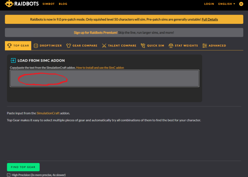This screenshot has height=177, width=248.
Task: Expand the English language dropdown
Action: pyautogui.click(x=227, y=4)
